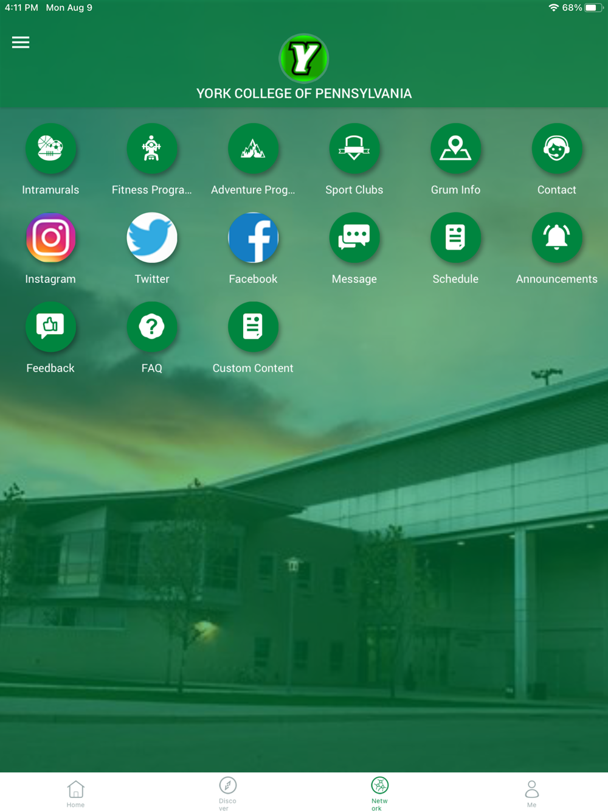Open the Announcements bell icon
608x812 pixels.
tap(557, 237)
